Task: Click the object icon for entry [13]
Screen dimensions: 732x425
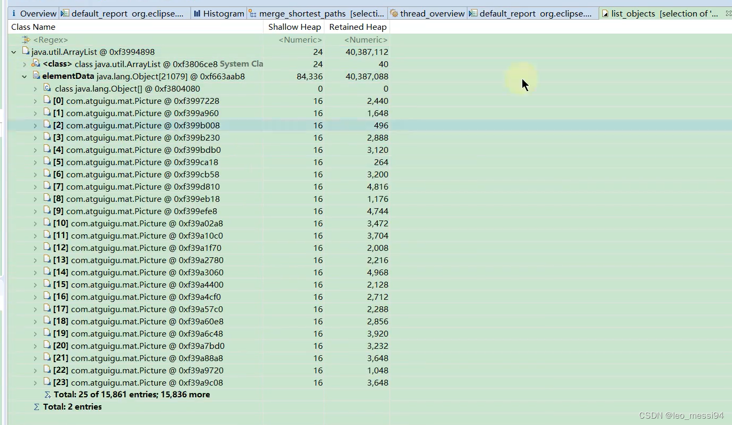Action: (x=47, y=260)
